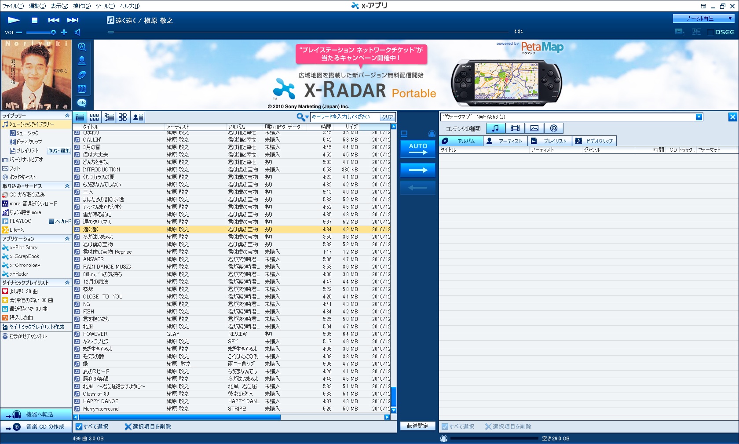Show album info via disc icon beside album art

(x=82, y=75)
